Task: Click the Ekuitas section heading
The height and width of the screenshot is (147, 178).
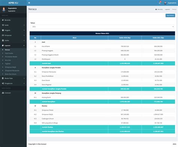Action: point(44,106)
